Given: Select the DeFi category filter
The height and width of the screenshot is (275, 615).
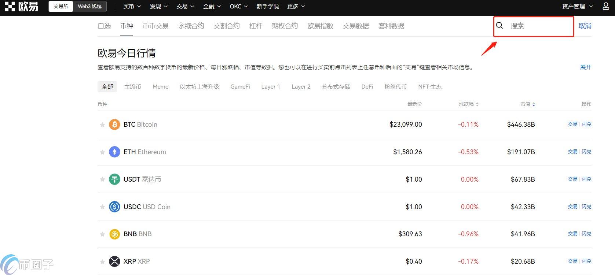Looking at the screenshot, I should point(367,87).
